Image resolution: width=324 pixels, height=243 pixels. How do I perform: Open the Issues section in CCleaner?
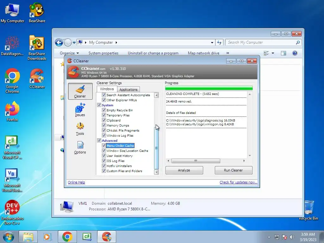tap(80, 110)
